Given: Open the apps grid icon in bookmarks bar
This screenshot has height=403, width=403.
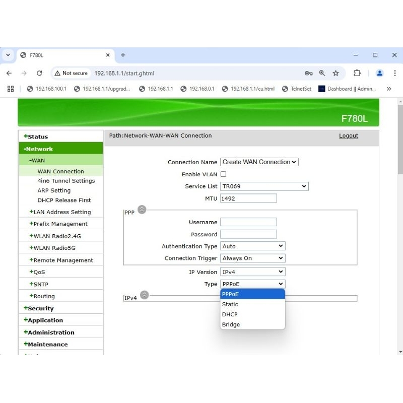Looking at the screenshot, I should pos(11,89).
